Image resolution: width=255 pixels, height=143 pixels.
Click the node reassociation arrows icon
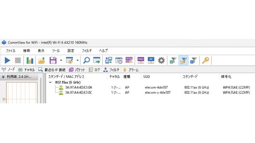click(108, 60)
